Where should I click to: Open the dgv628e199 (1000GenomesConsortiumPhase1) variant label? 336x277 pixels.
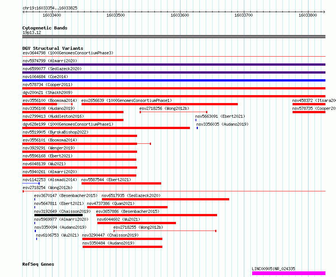(68, 124)
